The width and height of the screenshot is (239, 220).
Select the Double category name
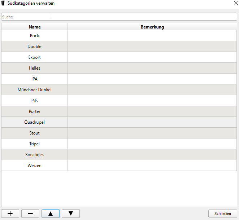pos(35,47)
